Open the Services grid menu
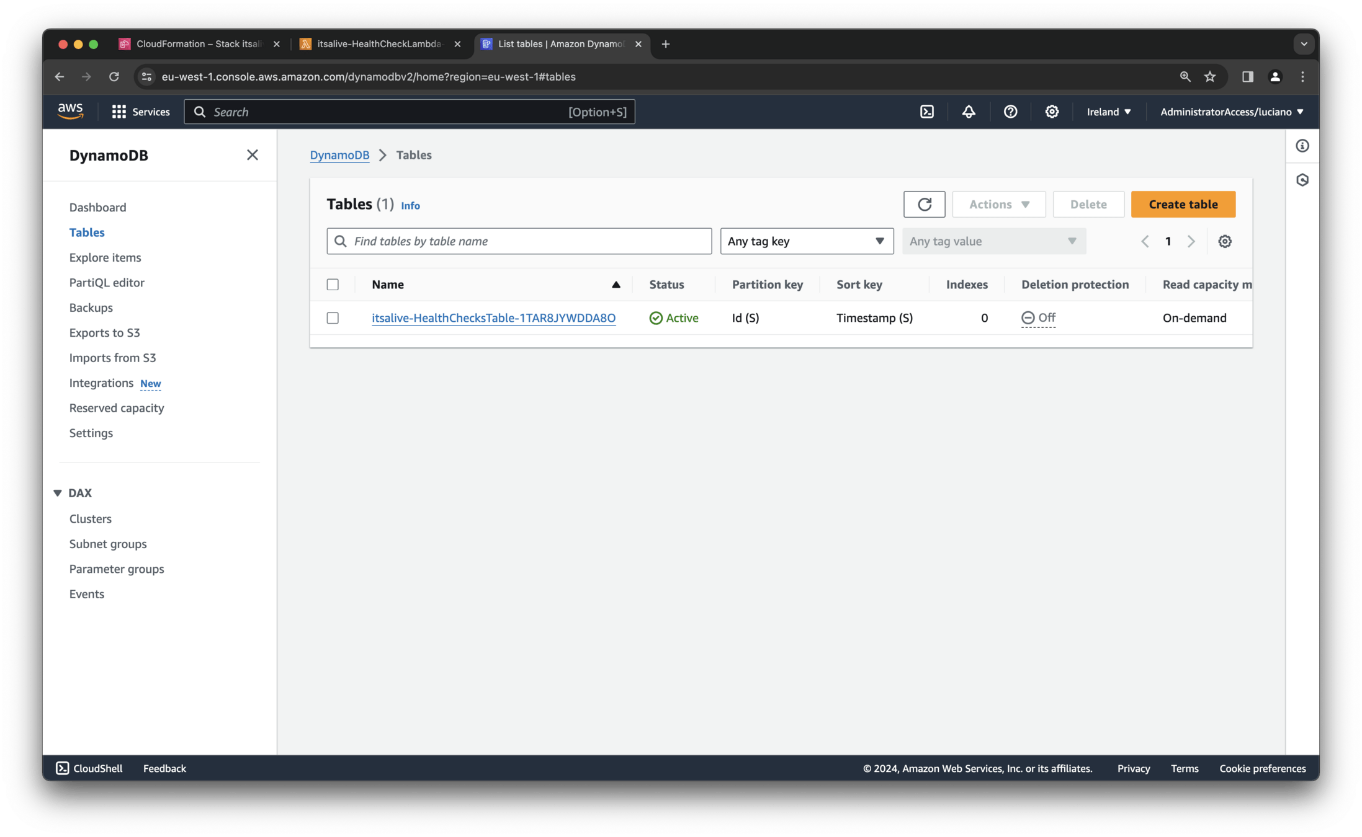 [x=119, y=112]
